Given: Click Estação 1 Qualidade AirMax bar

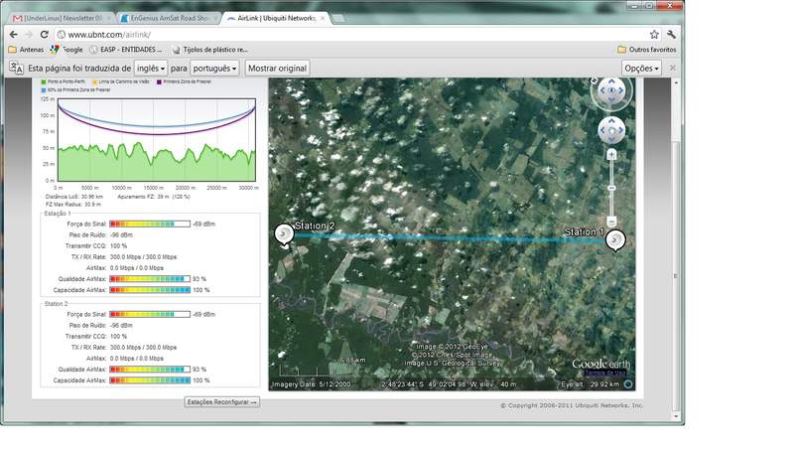Looking at the screenshot, I should pyautogui.click(x=150, y=279).
